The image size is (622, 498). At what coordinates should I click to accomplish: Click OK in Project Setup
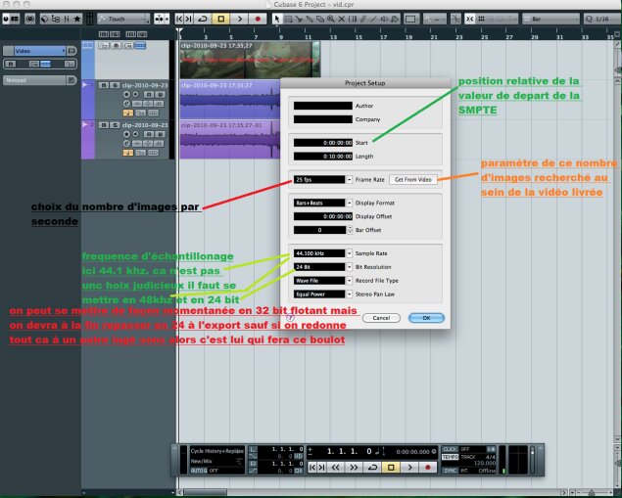coord(426,318)
